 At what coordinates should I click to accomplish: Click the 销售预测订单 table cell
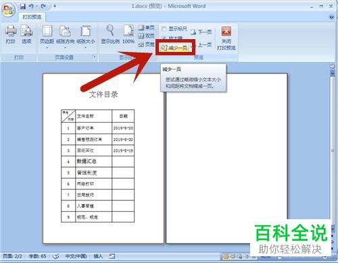[93, 140]
